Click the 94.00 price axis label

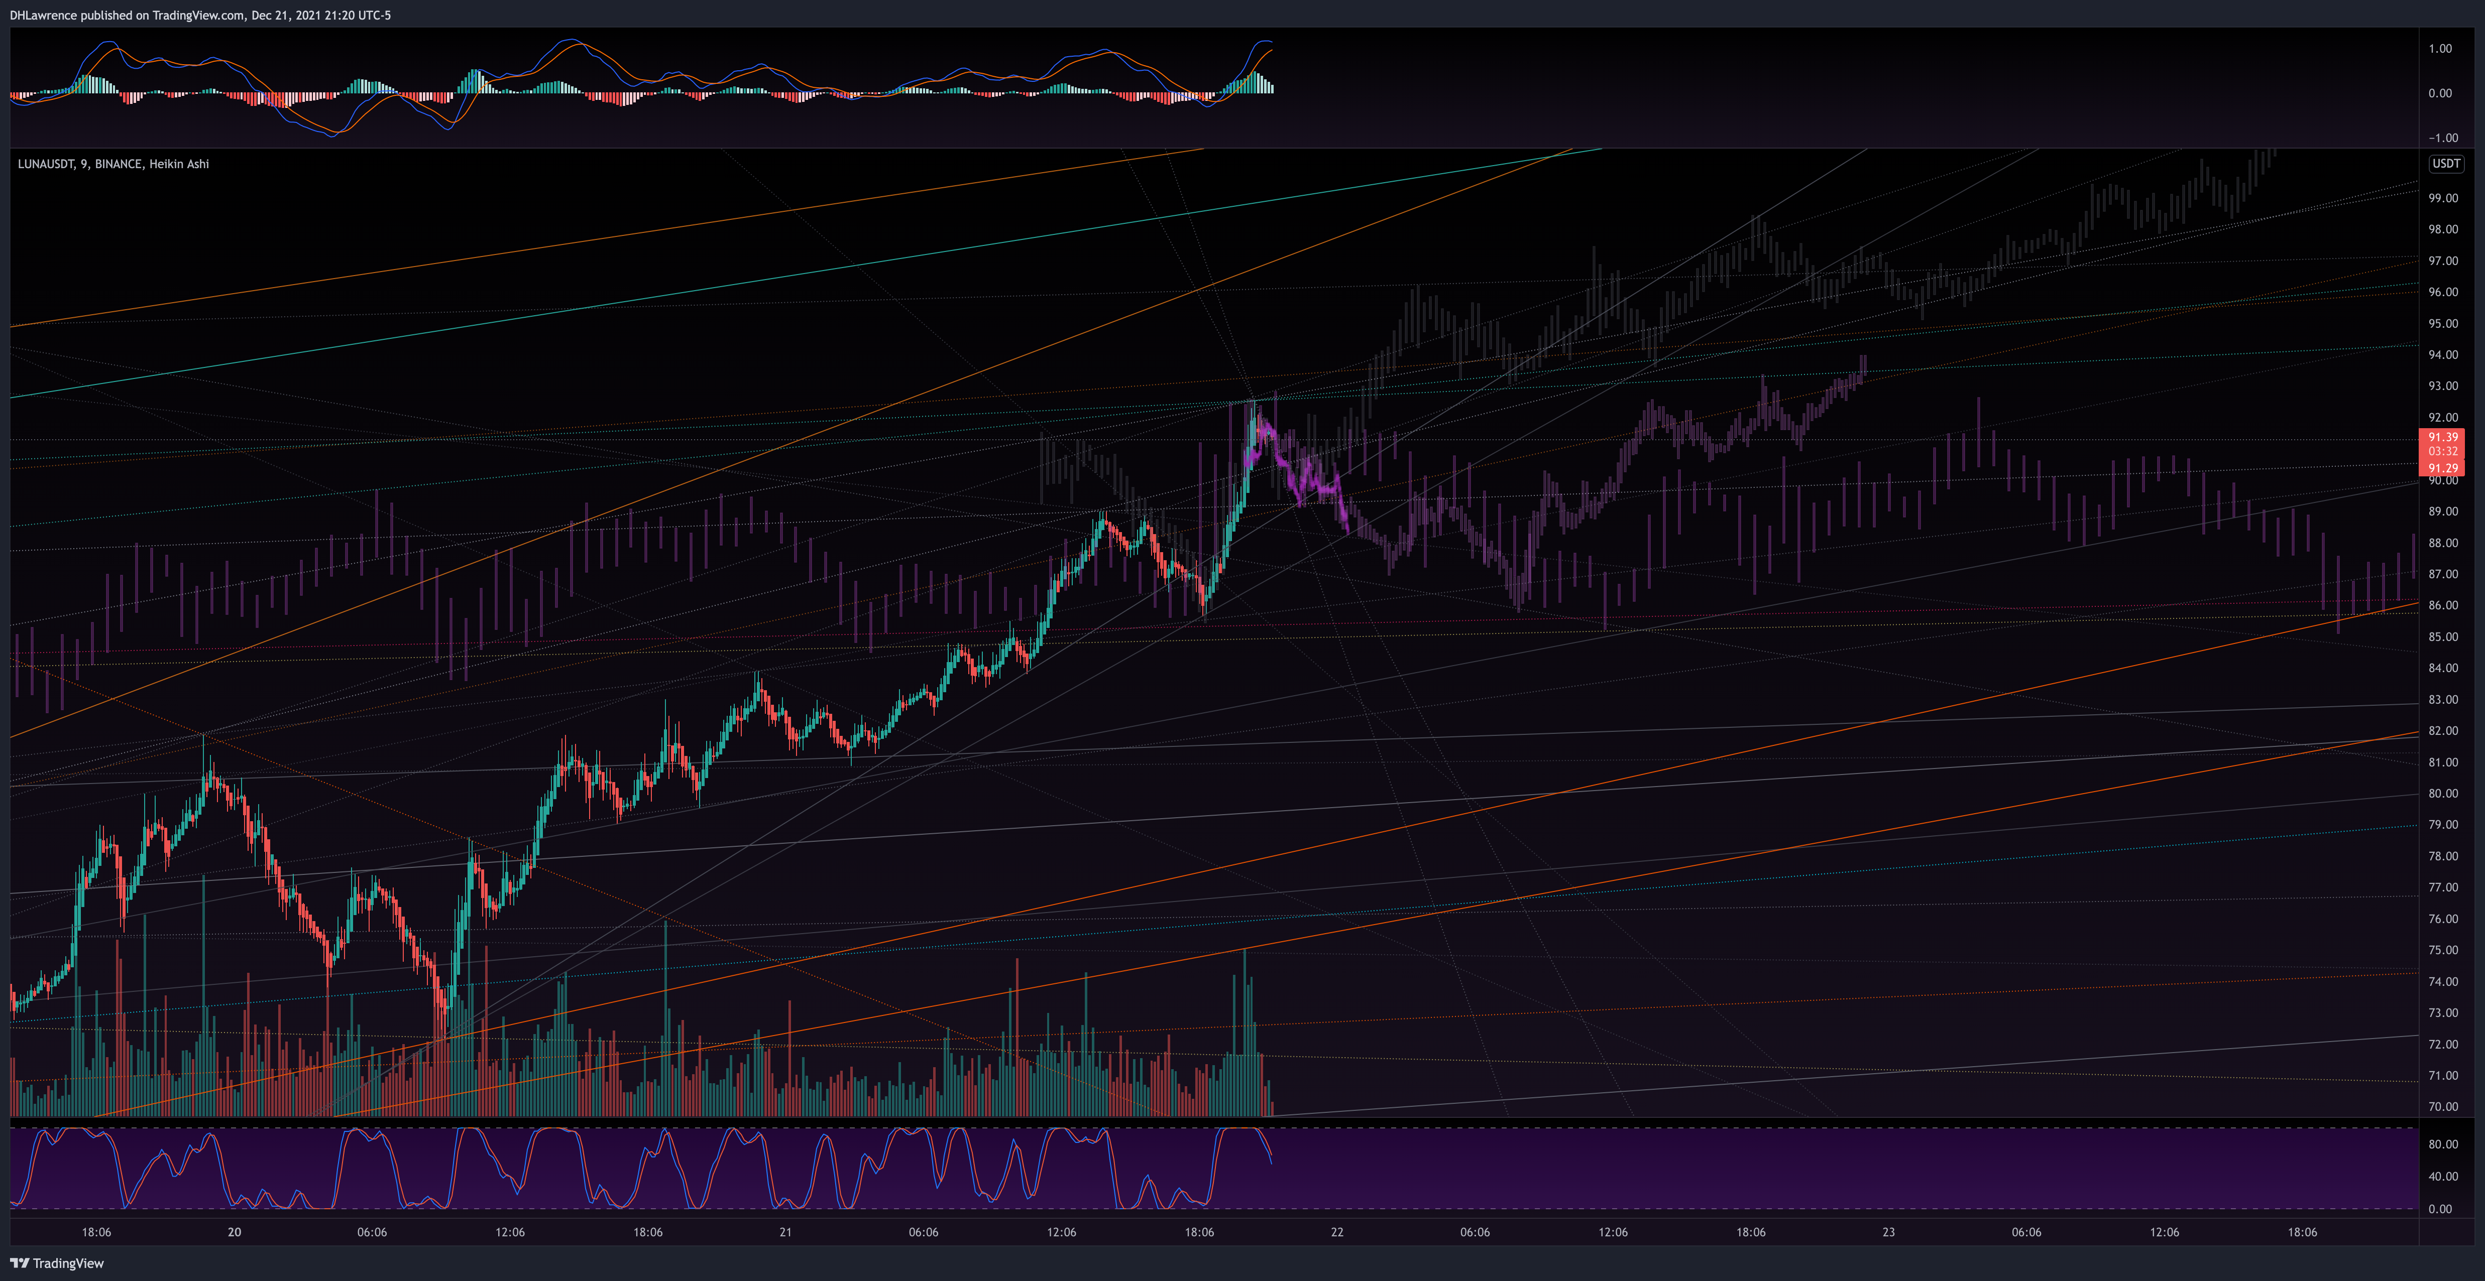(2442, 355)
